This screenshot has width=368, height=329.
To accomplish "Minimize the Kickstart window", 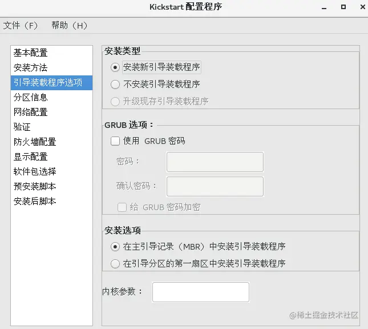I will pyautogui.click(x=324, y=7).
